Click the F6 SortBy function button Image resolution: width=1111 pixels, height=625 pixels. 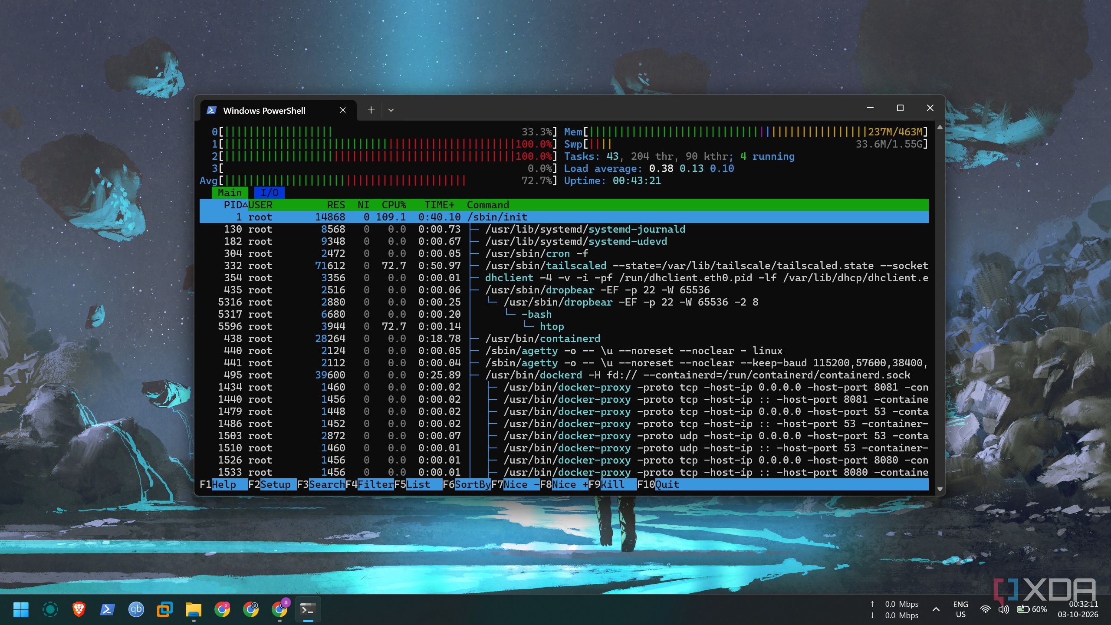(x=467, y=484)
